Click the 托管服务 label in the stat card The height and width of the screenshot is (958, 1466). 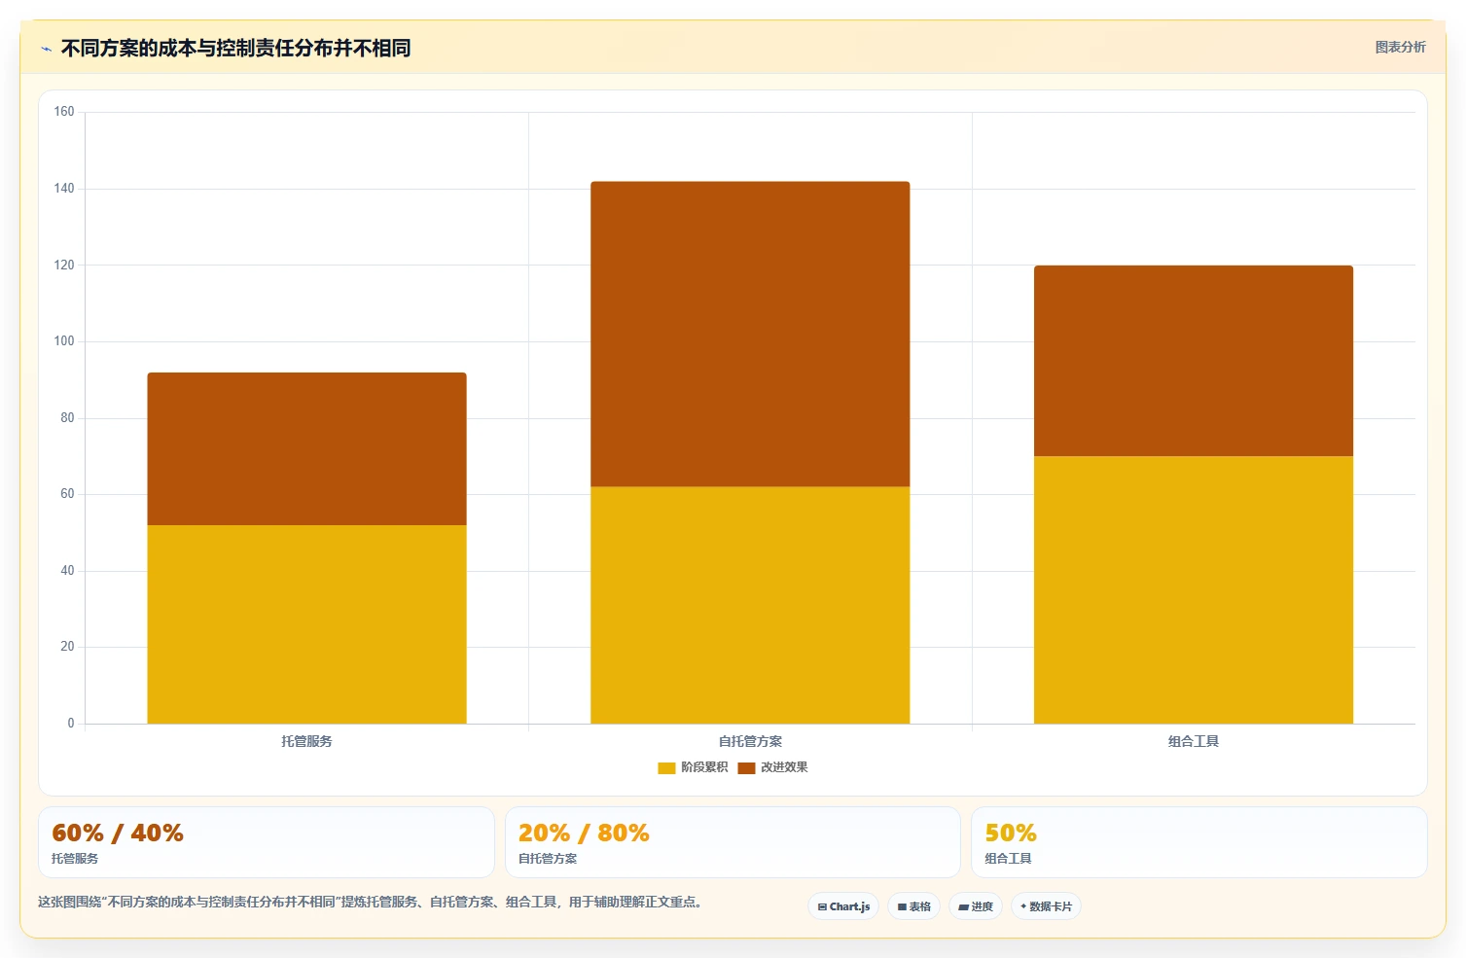click(x=75, y=859)
